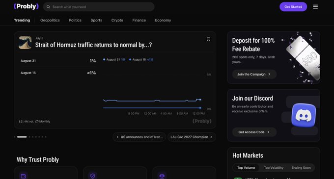
Task: Click the first carousel dot indicator
Action: point(14,137)
